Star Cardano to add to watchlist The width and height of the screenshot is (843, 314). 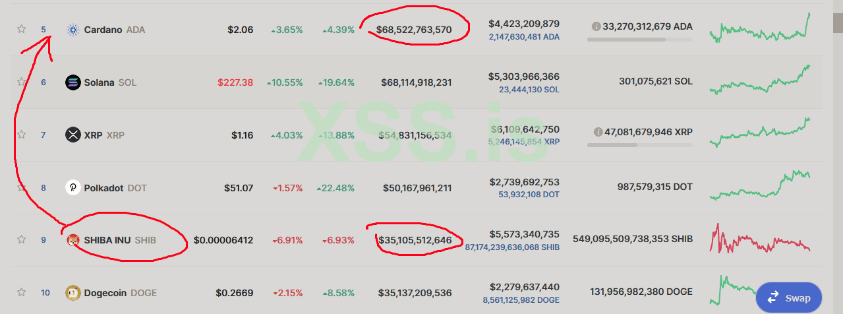pos(21,29)
